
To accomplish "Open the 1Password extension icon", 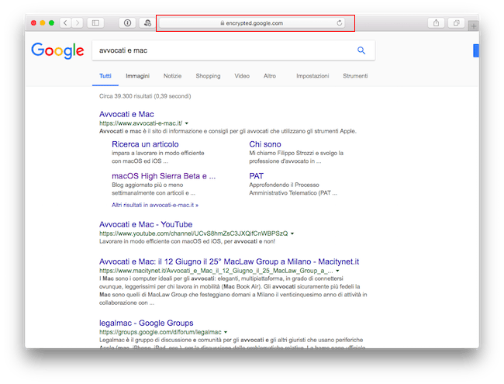I will [128, 22].
